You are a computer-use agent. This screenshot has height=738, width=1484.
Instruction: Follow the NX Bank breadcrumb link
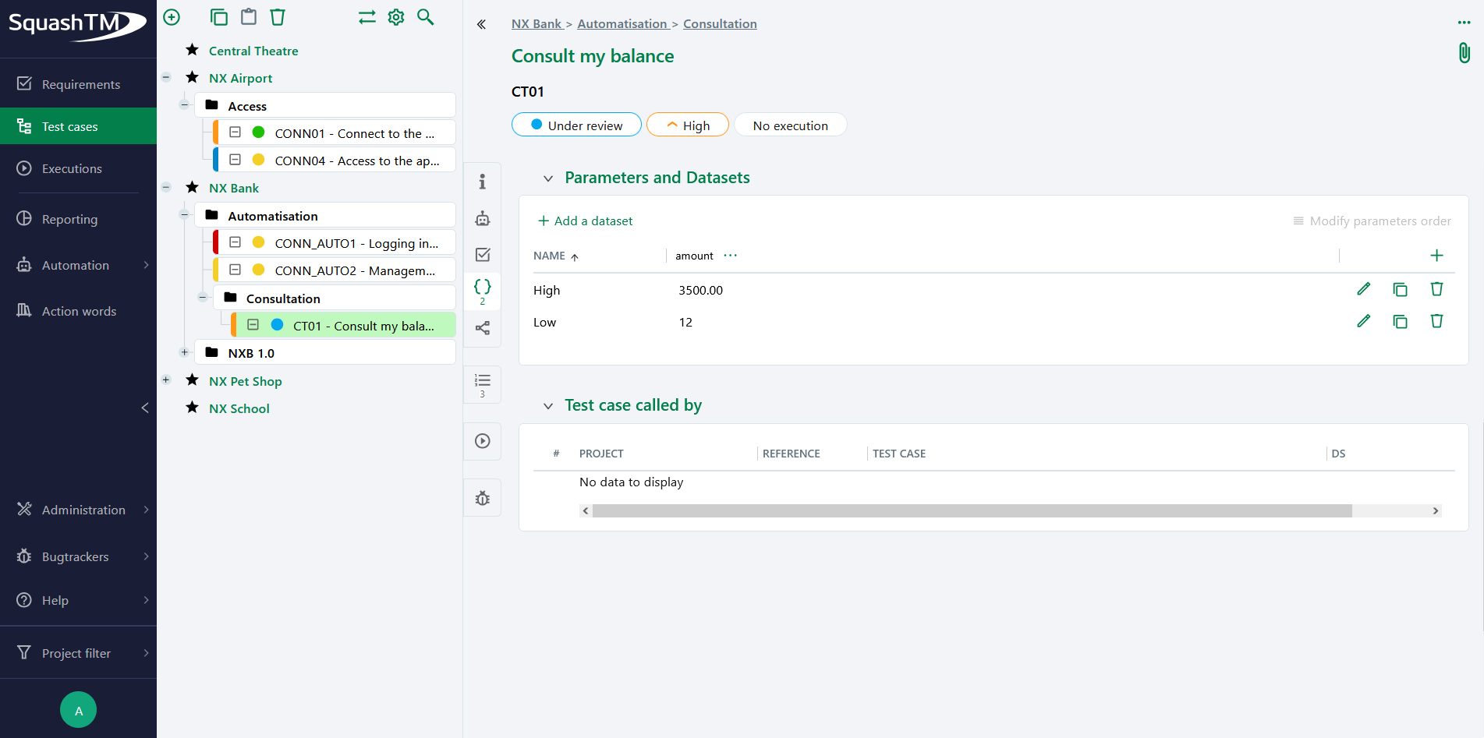point(537,24)
